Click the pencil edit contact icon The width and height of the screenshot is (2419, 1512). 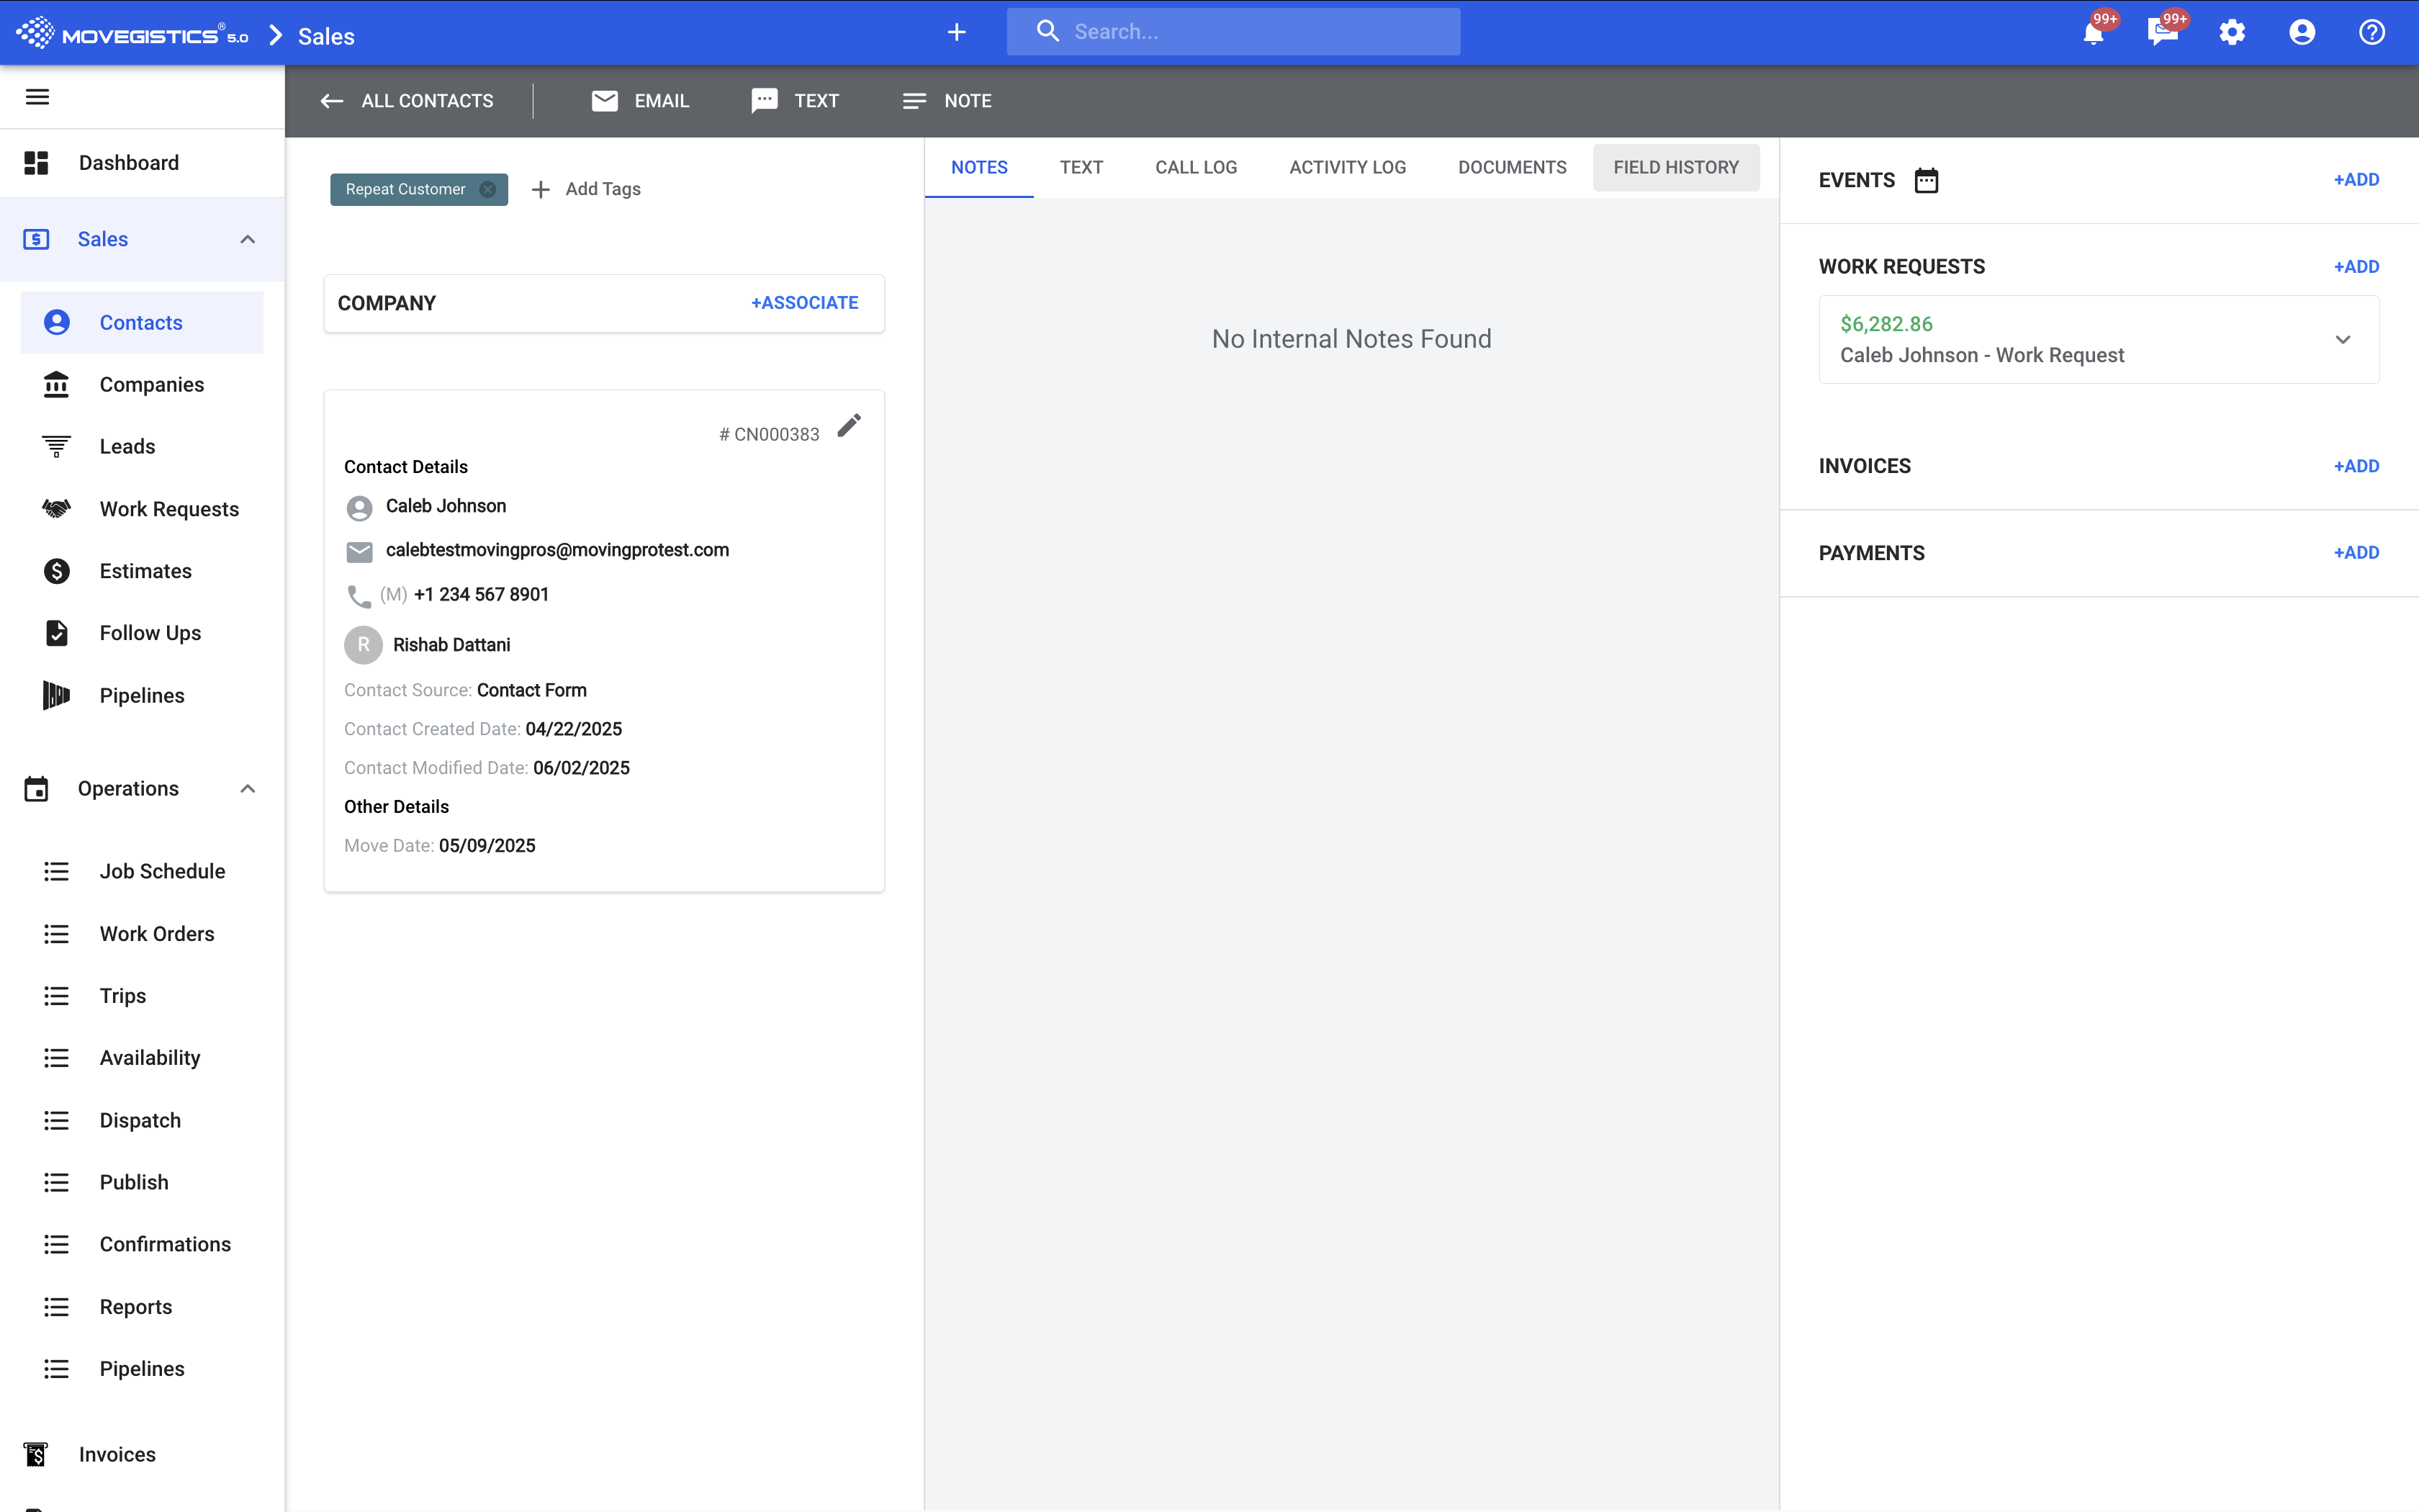[849, 426]
